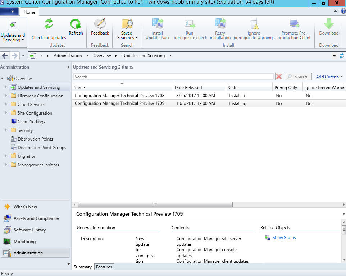The width and height of the screenshot is (346, 276).
Task: Select the Home ribbon tab
Action: 29,12
